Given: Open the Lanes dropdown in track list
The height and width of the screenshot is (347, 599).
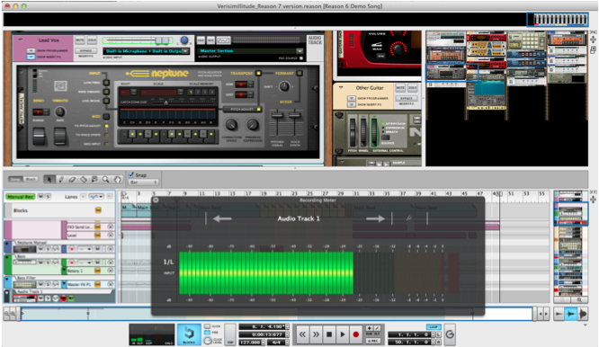Looking at the screenshot, I should pyautogui.click(x=96, y=197).
